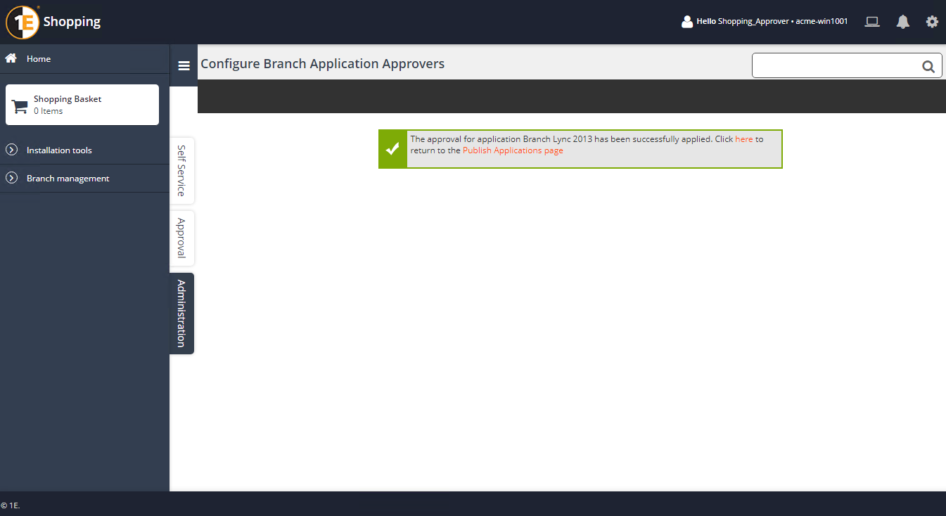The height and width of the screenshot is (516, 946).
Task: Open the notifications bell
Action: [903, 22]
